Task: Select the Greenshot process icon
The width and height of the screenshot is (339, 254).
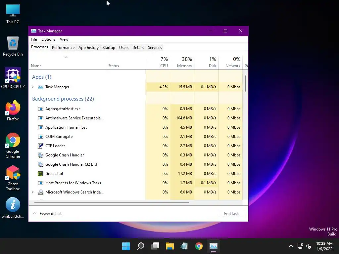Action: click(x=40, y=174)
